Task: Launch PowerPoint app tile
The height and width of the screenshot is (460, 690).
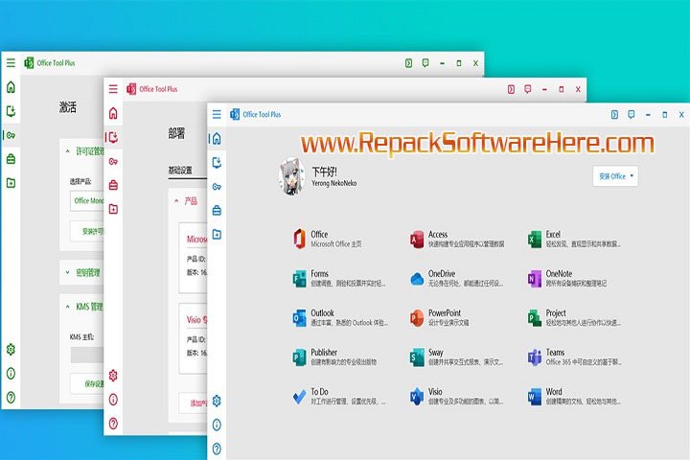Action: tap(439, 318)
